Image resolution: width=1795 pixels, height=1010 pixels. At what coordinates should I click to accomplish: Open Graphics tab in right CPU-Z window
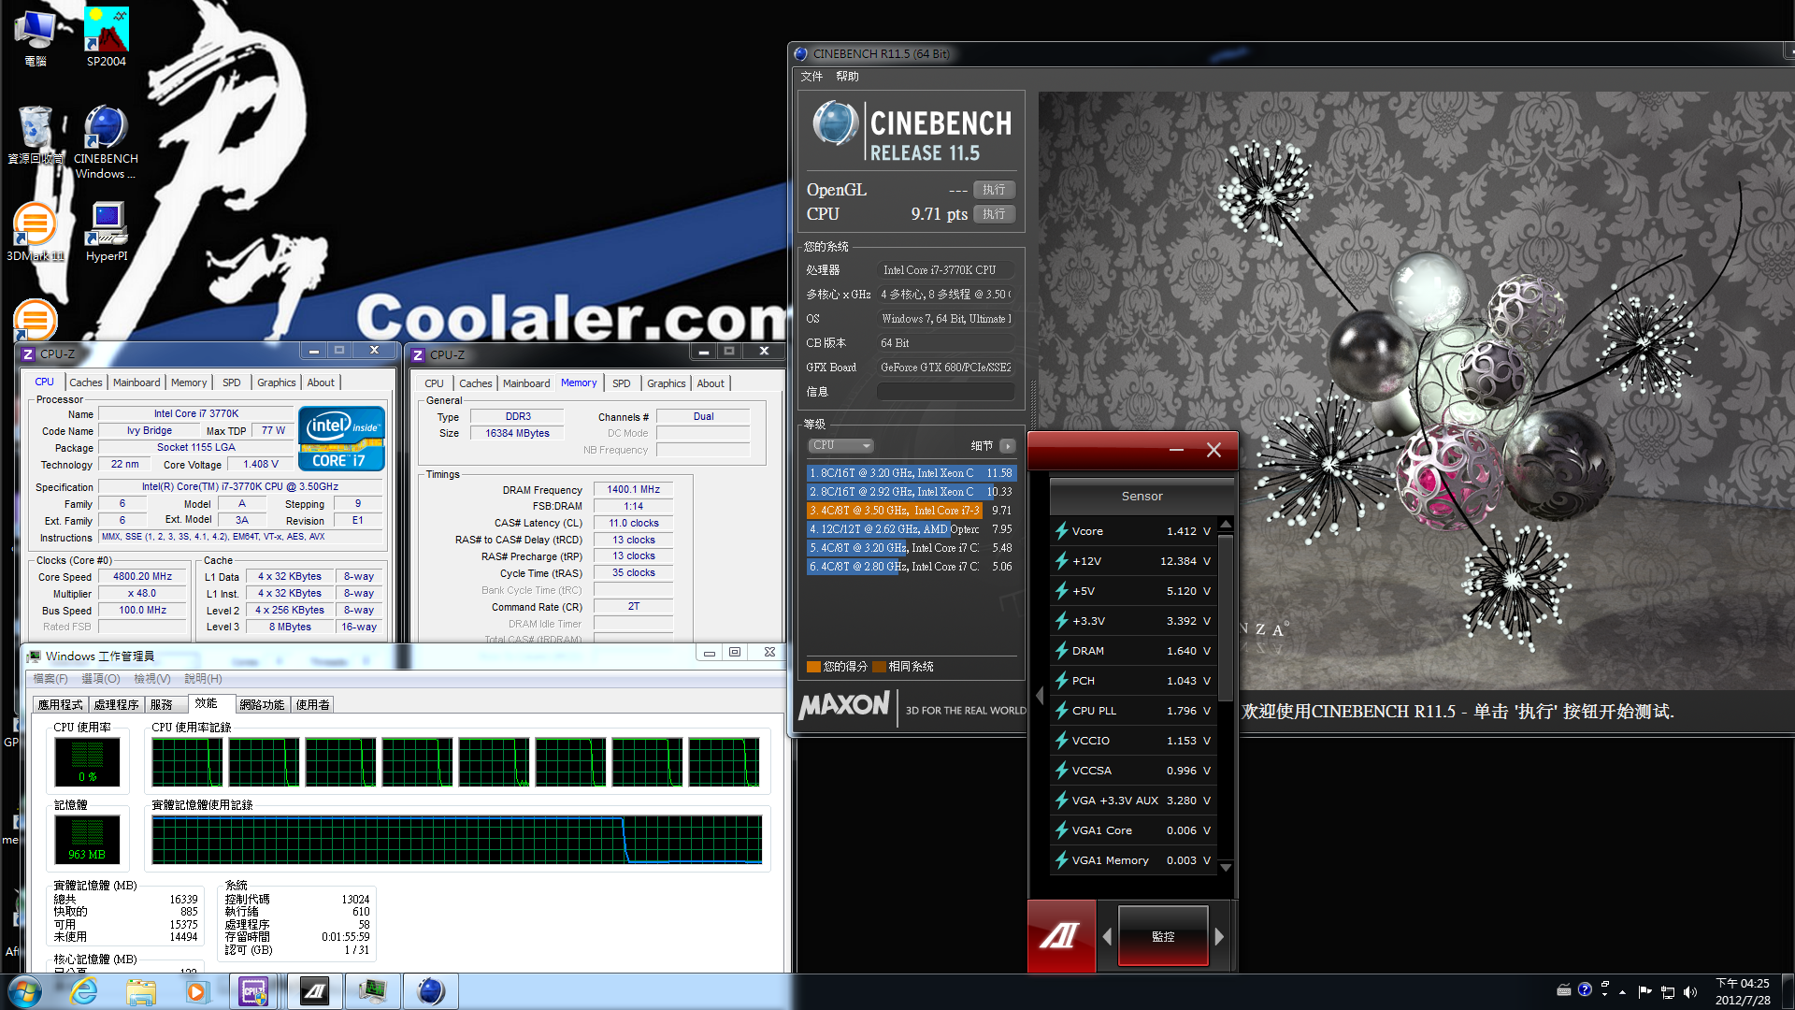click(666, 383)
